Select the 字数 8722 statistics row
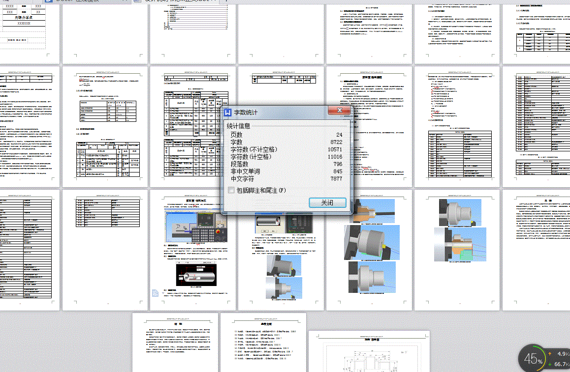Viewport: 570px width, 372px height. coord(286,142)
